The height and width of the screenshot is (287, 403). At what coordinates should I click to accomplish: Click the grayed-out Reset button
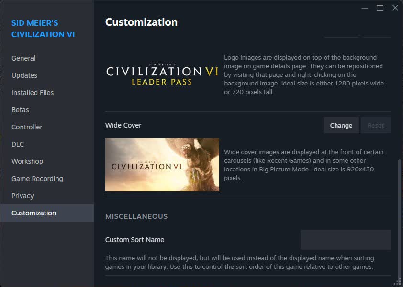(375, 125)
